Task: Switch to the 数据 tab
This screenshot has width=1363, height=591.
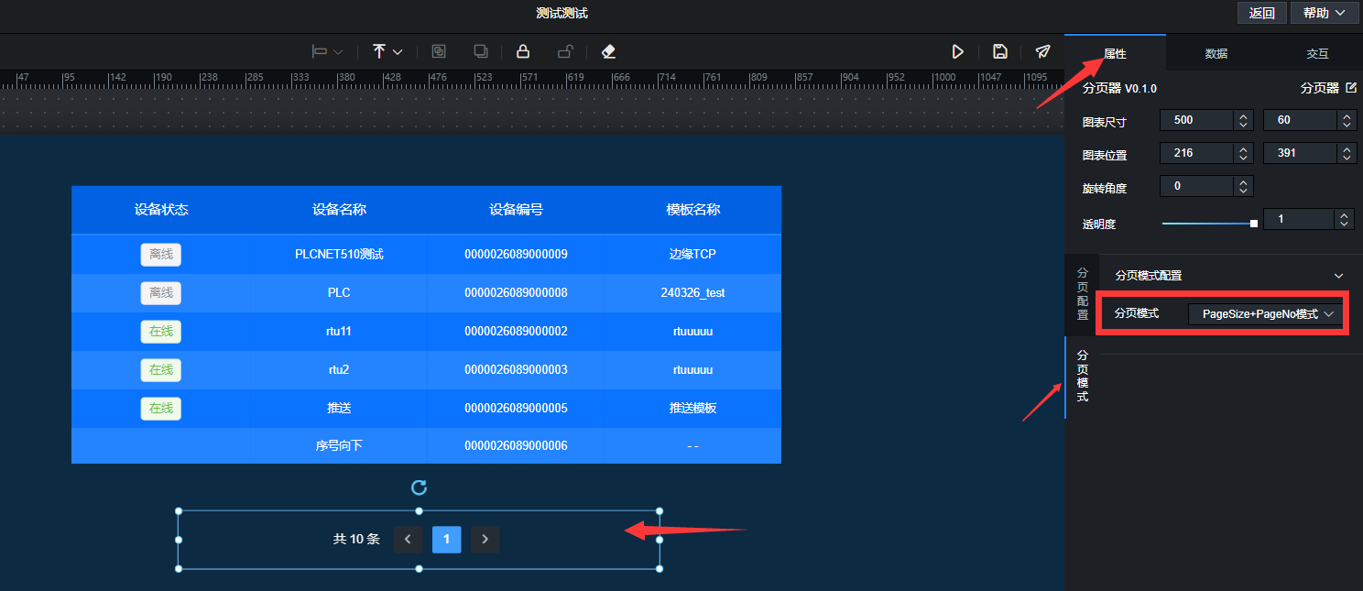Action: [x=1216, y=54]
